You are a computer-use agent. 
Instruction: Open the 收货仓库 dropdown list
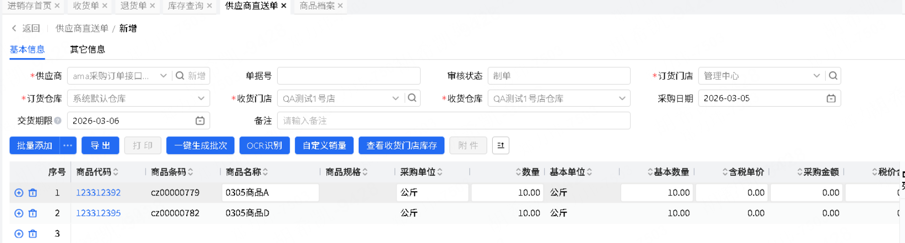point(622,98)
